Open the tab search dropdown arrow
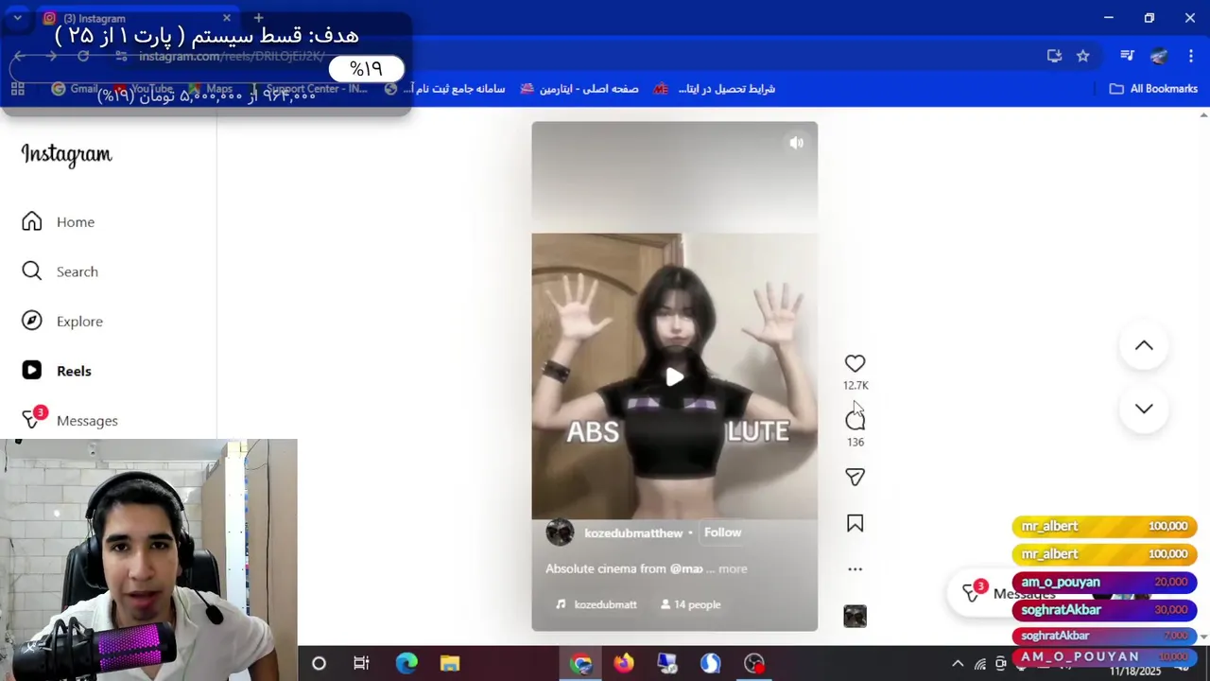This screenshot has width=1210, height=681. [17, 18]
